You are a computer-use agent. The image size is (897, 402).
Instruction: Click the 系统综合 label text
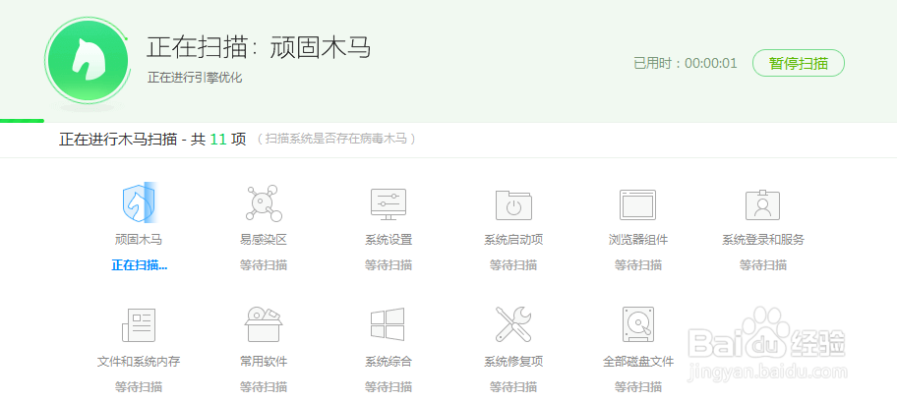pos(389,362)
